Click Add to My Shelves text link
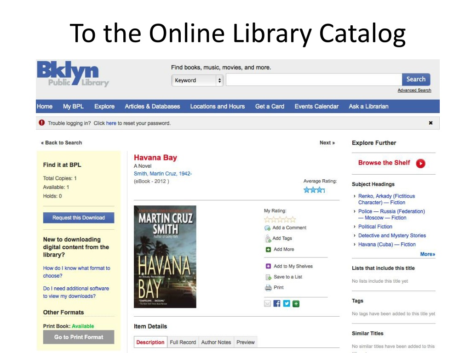 coord(293,266)
